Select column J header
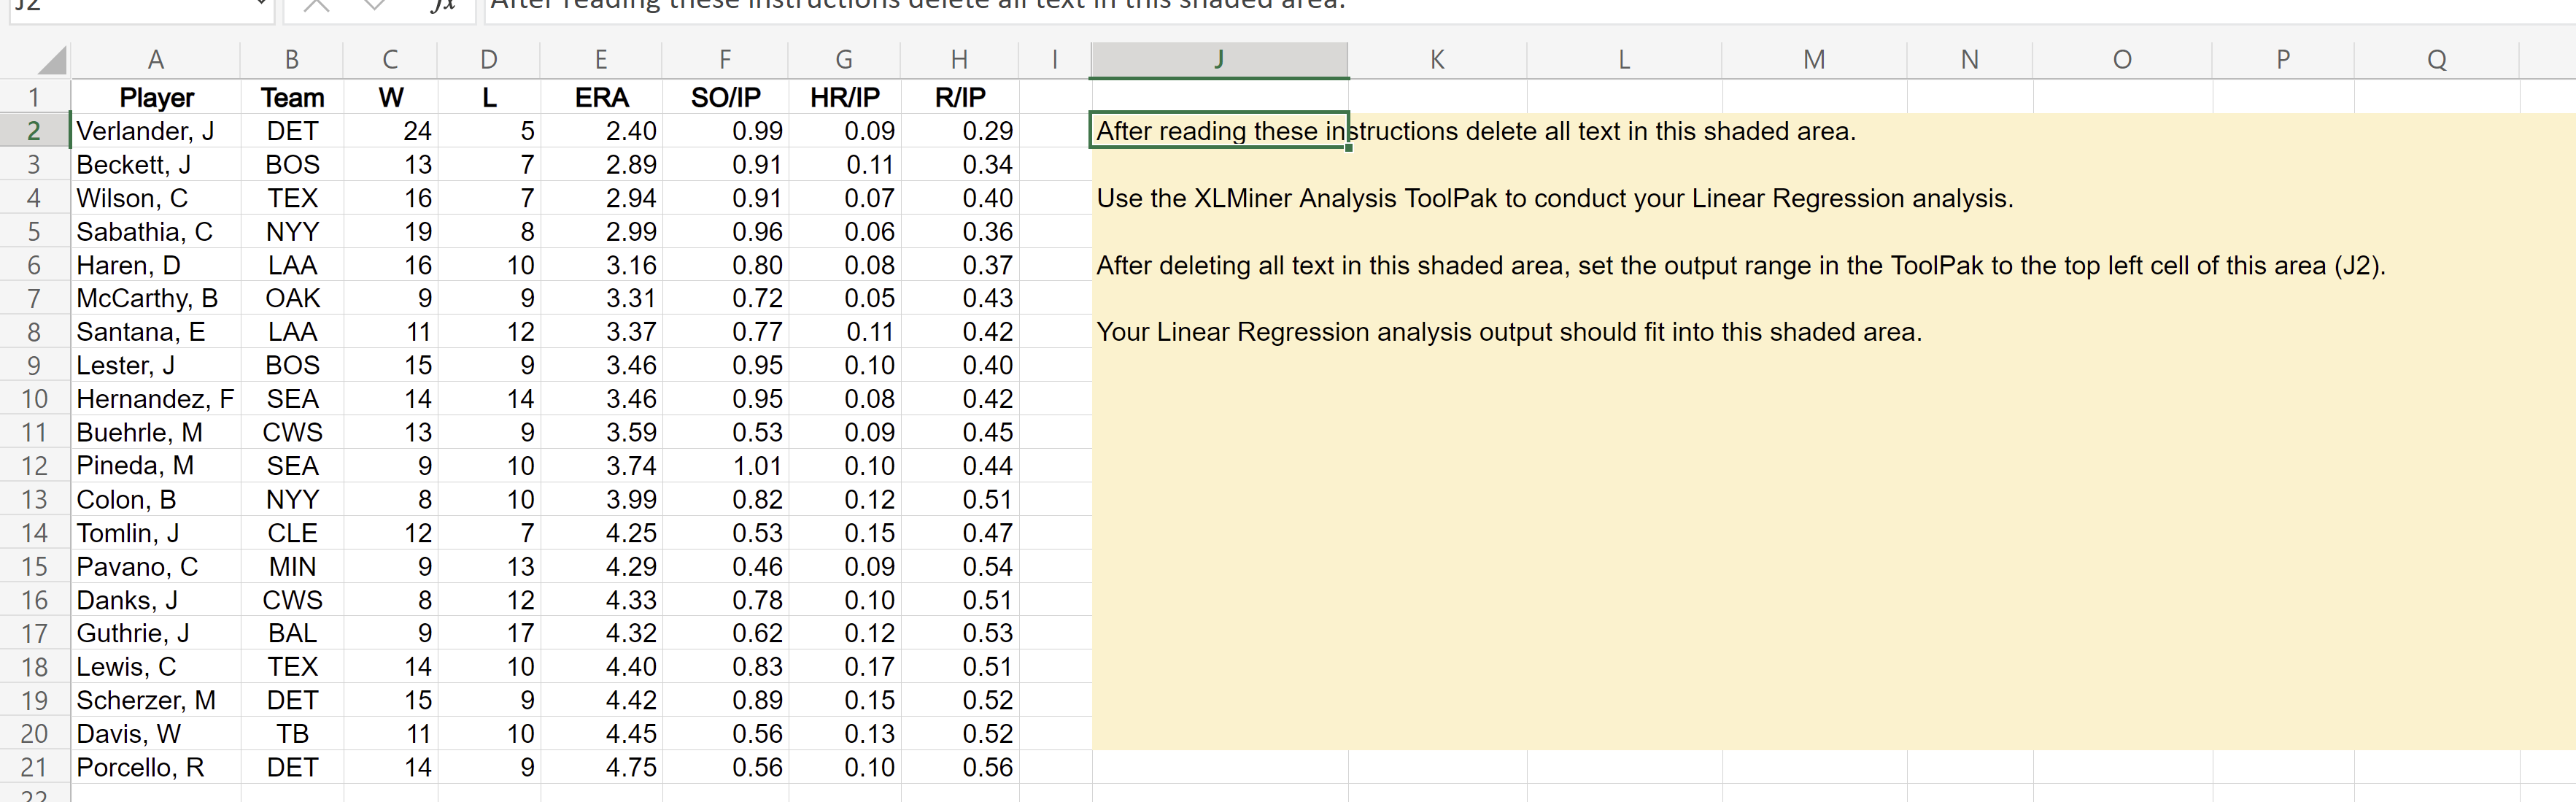The image size is (2576, 802). coord(1219,60)
